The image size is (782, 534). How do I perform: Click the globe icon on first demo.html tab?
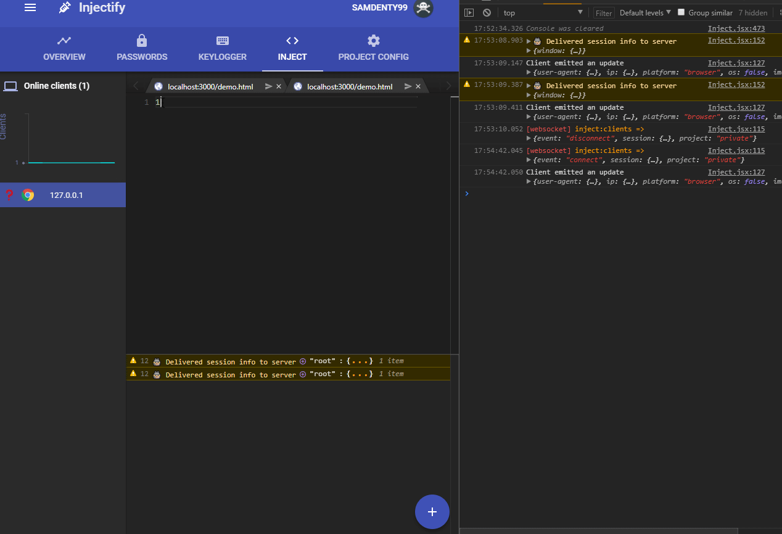click(x=158, y=86)
